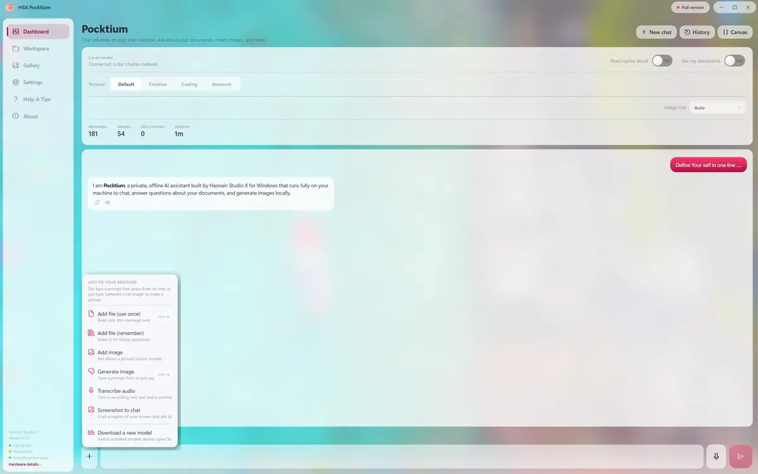Click the 'Smooth performance' status in sidebar

pyautogui.click(x=30, y=458)
